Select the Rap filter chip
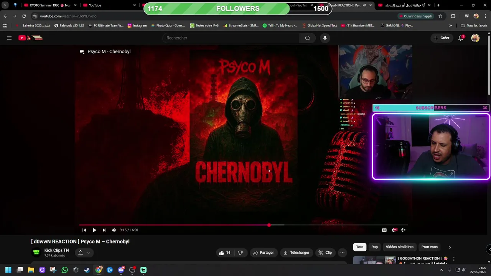This screenshot has height=276, width=491. point(374,247)
